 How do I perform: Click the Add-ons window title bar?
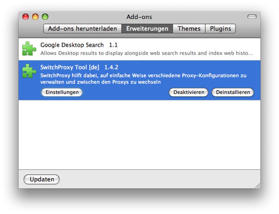(x=139, y=17)
